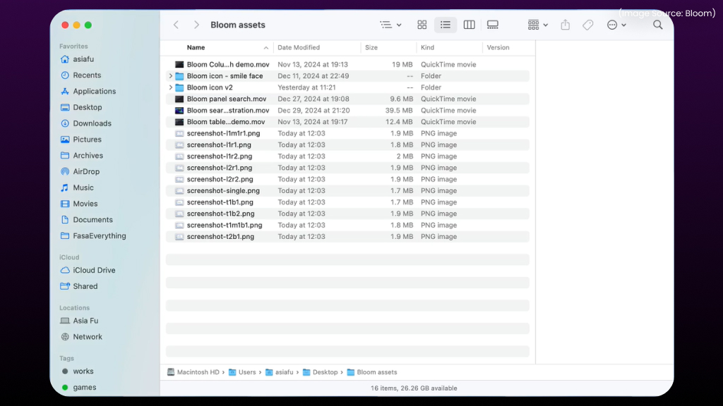723x406 pixels.
Task: Go back with the left chevron
Action: [x=176, y=25]
